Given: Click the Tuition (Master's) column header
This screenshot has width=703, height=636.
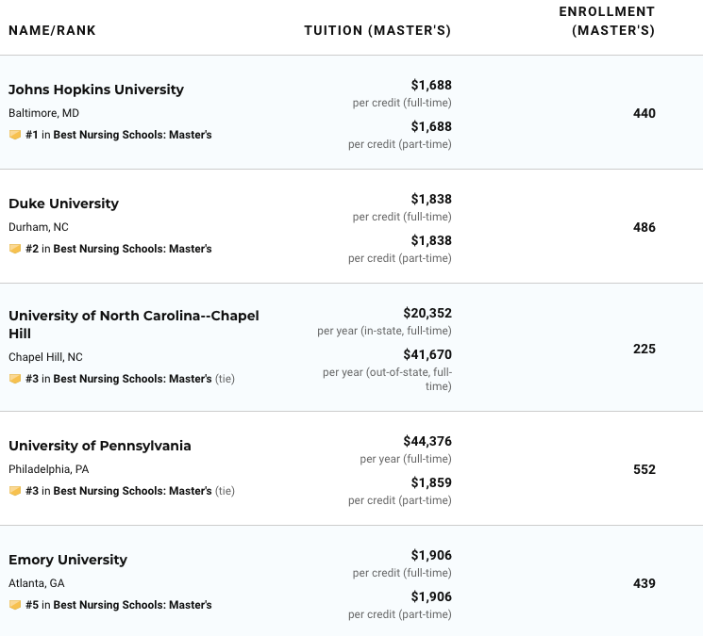Looking at the screenshot, I should (x=377, y=30).
